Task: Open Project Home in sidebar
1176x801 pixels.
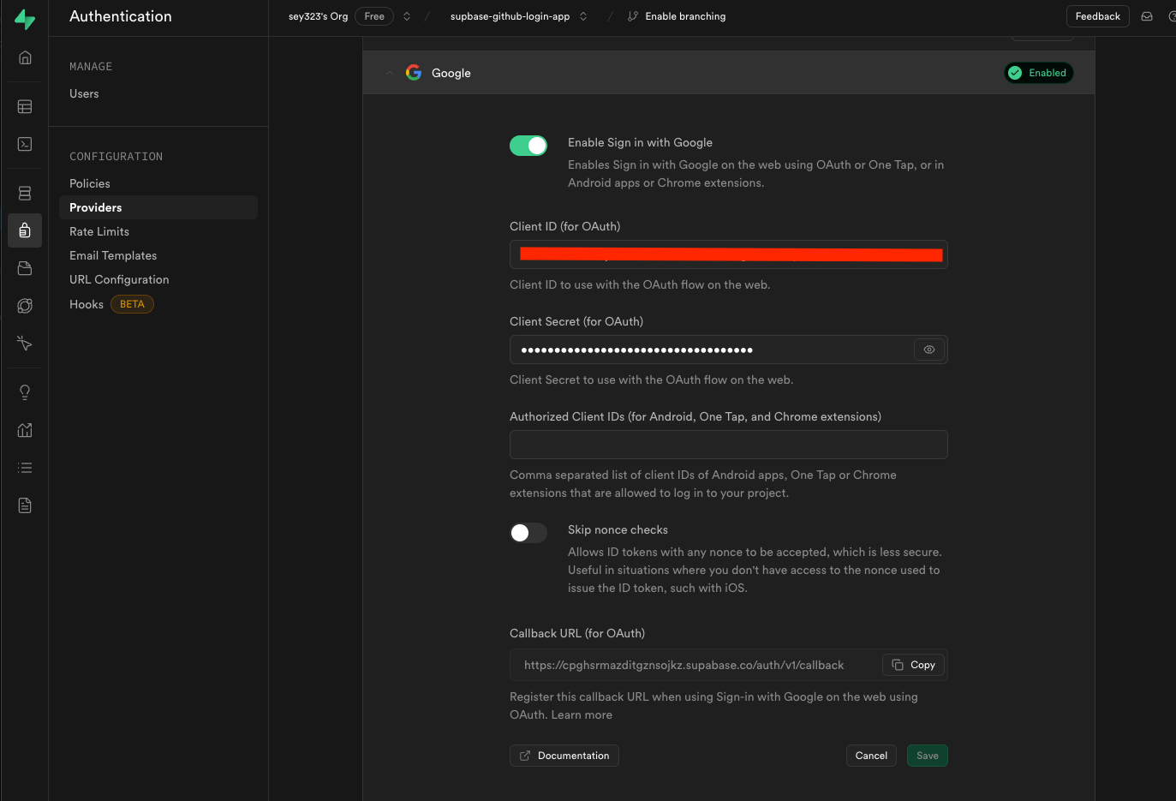Action: pos(25,57)
